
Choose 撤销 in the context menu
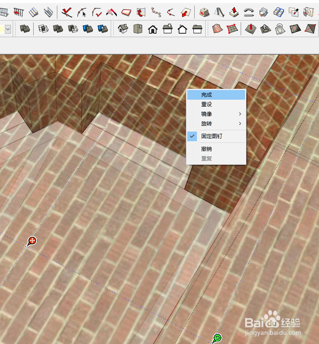[x=216, y=149]
